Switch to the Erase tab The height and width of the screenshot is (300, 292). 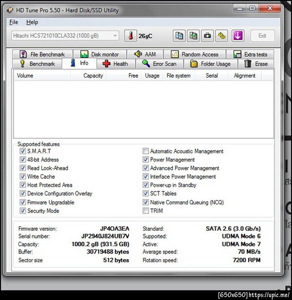point(256,64)
